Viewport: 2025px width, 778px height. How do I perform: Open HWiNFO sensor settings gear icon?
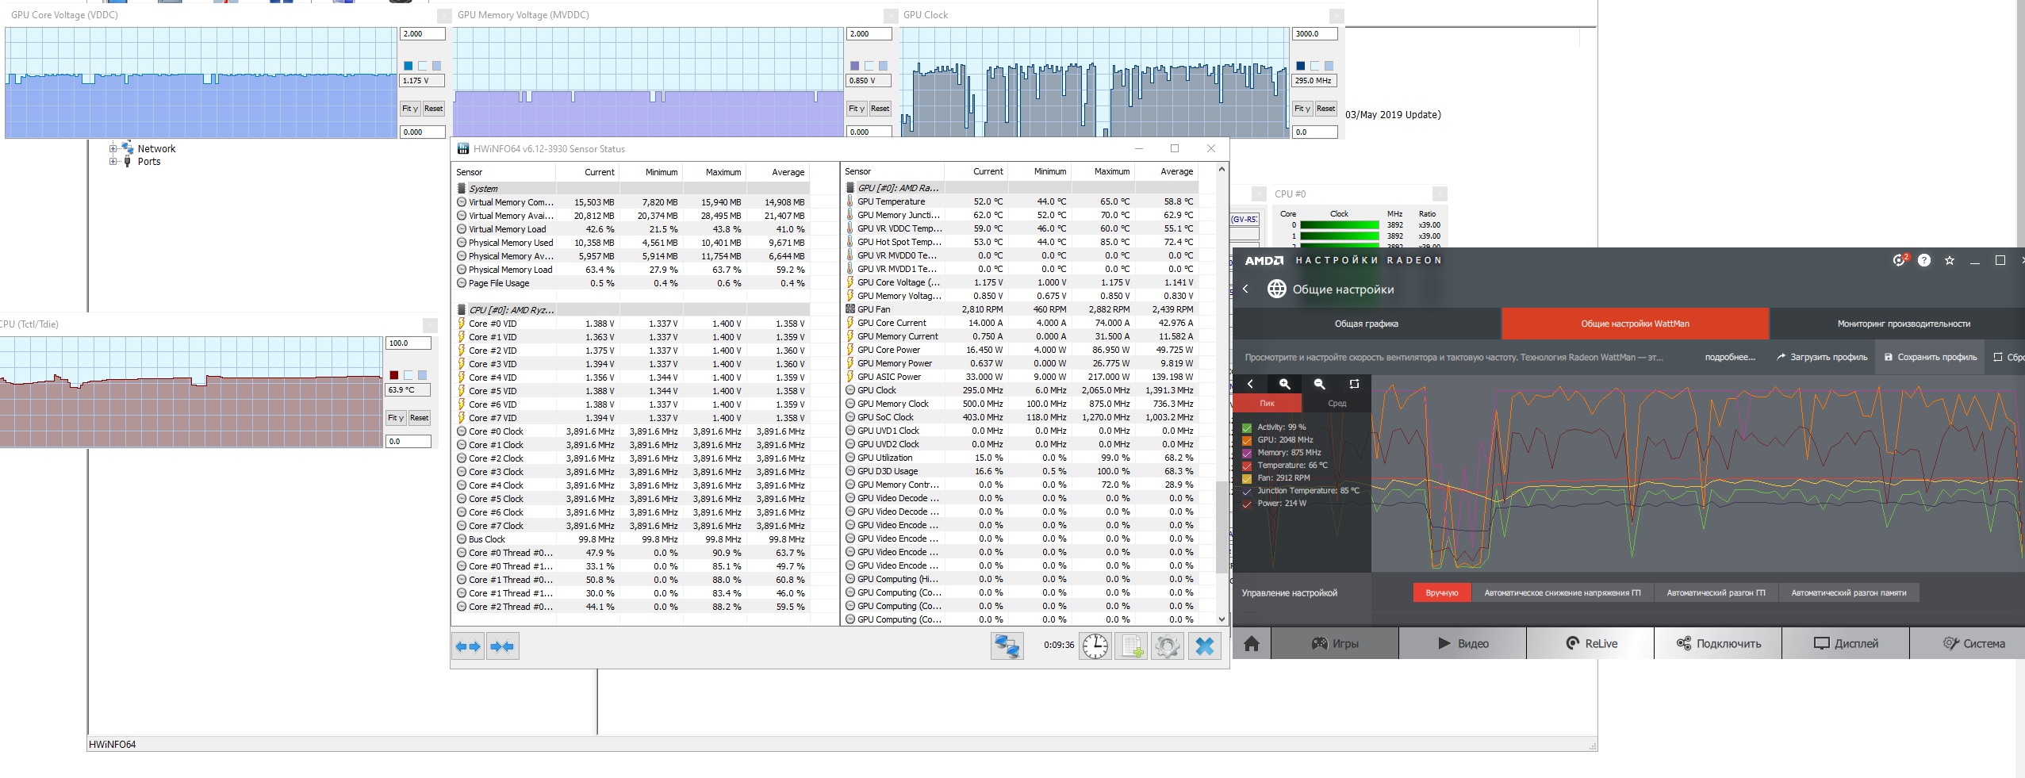tap(1168, 646)
